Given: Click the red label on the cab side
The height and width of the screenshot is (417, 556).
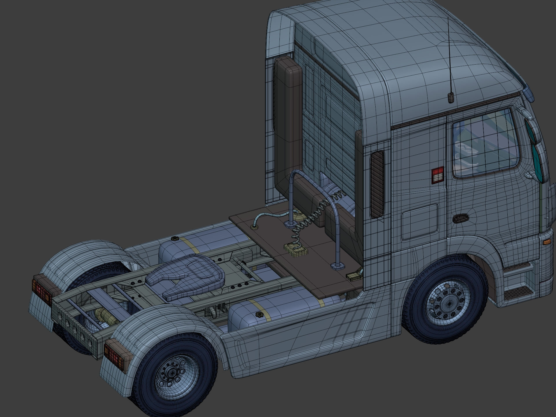Looking at the screenshot, I should point(438,175).
